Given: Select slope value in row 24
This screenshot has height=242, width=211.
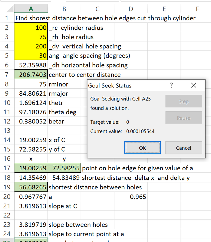Looking at the screenshot, I should point(31,234).
